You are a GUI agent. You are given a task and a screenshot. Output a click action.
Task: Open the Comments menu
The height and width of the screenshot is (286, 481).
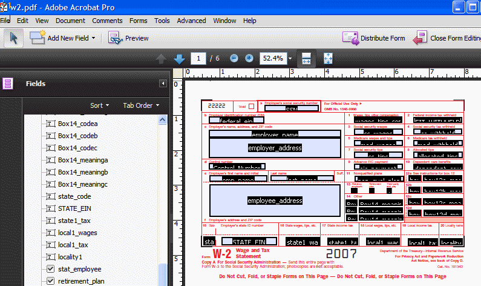pyautogui.click(x=107, y=21)
